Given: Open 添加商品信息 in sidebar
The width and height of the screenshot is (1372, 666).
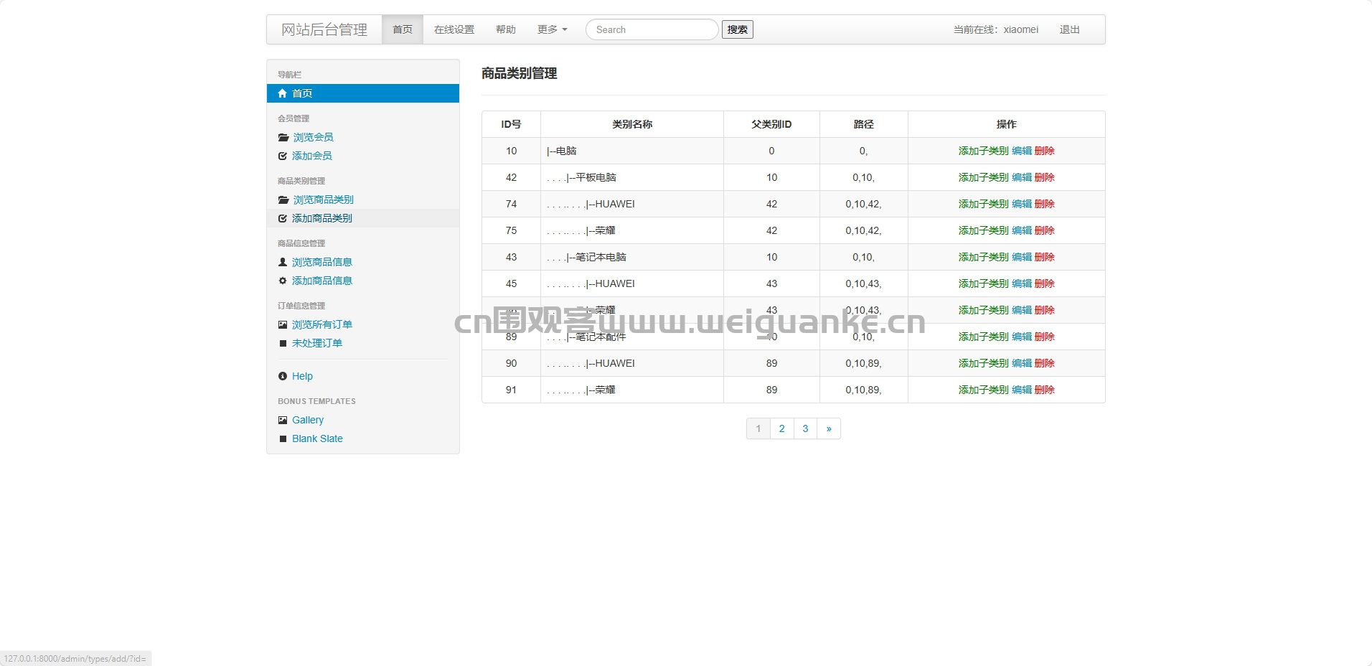Looking at the screenshot, I should pyautogui.click(x=322, y=281).
